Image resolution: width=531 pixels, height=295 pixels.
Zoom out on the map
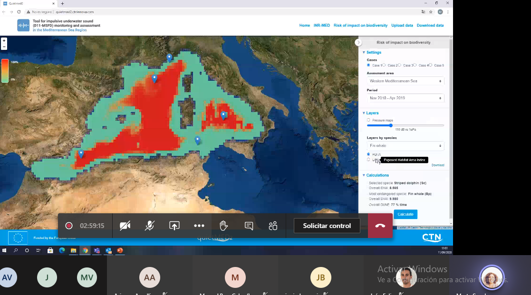(4, 47)
